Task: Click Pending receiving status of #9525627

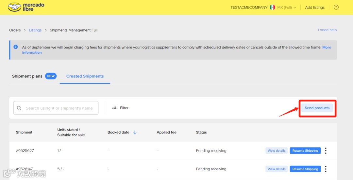Action: click(x=211, y=151)
